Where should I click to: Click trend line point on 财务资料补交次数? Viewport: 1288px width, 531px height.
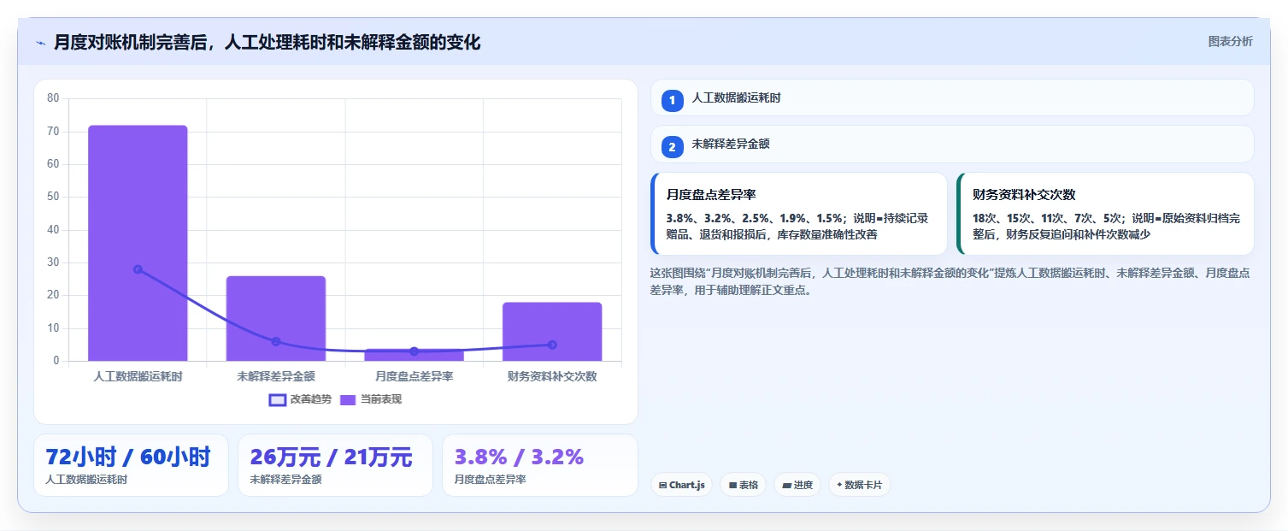552,345
